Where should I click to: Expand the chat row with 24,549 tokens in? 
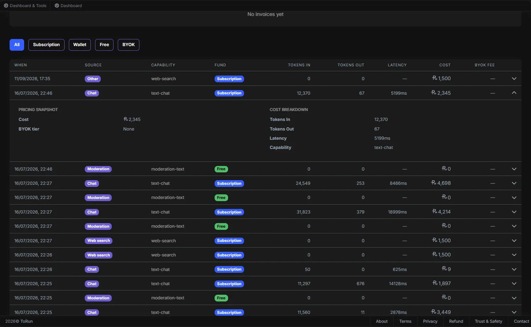point(514,183)
